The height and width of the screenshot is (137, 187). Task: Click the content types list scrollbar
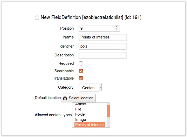(x=109, y=111)
